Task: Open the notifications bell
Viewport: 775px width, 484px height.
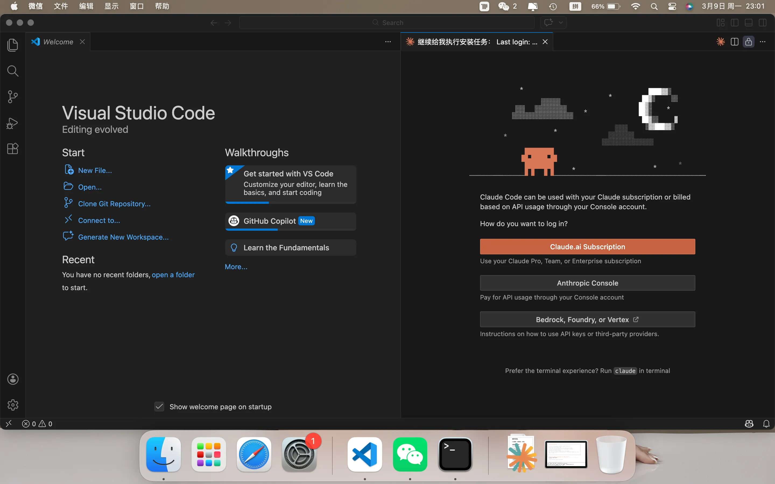Action: point(766,424)
